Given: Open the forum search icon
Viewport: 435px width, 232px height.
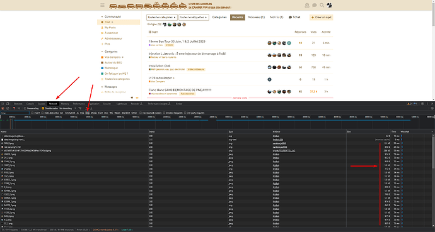Looking at the screenshot, I should (x=322, y=5).
